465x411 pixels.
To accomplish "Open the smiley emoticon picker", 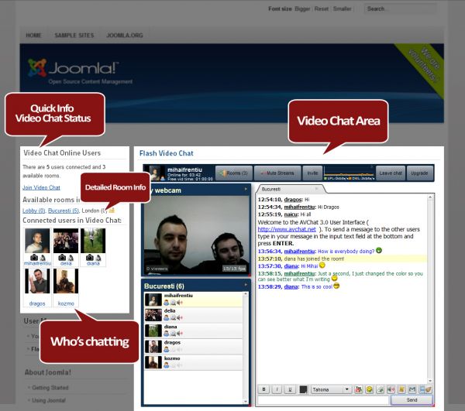I will point(369,389).
